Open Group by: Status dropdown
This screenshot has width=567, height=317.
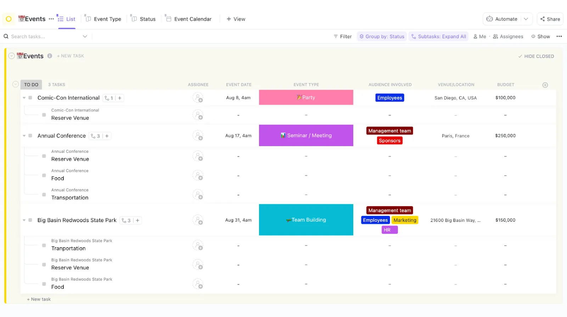(x=382, y=36)
